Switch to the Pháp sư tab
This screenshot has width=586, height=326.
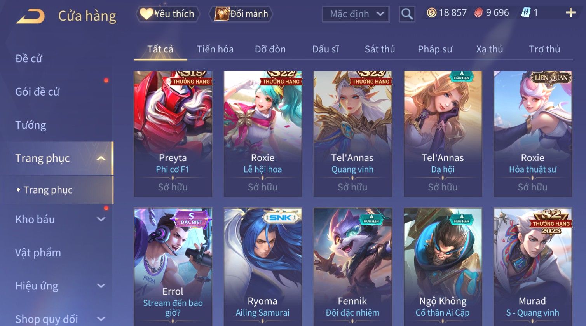click(x=435, y=49)
